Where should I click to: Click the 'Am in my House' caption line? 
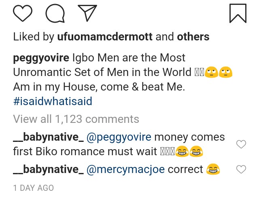pyautogui.click(x=99, y=87)
